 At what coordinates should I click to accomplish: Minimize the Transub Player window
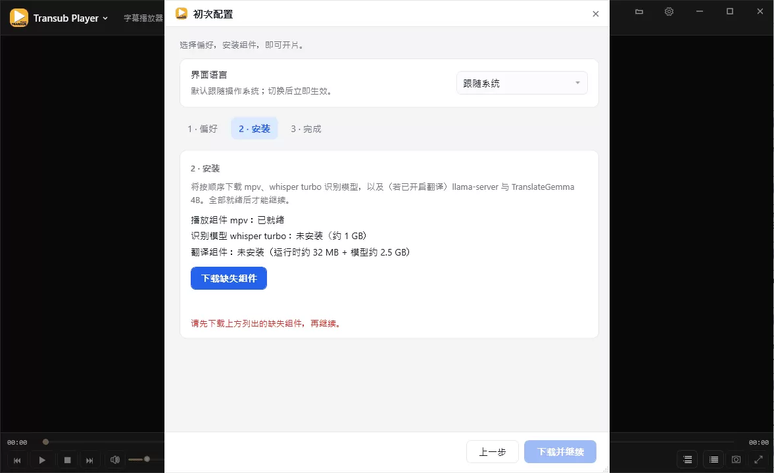[700, 11]
